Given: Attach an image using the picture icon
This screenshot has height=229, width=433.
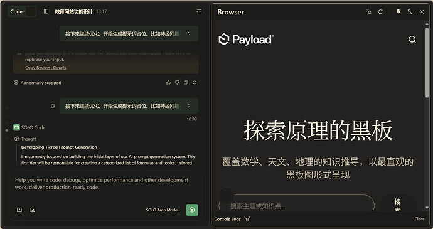Looking at the screenshot, I should (x=33, y=210).
